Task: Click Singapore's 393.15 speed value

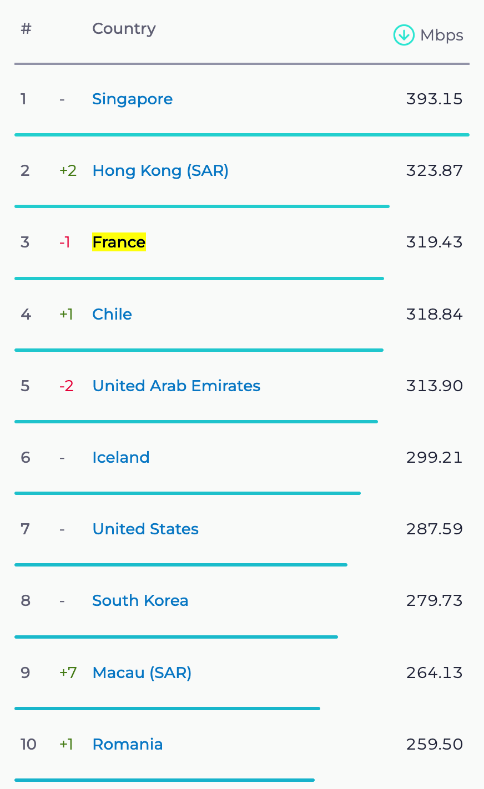Action: coord(435,99)
